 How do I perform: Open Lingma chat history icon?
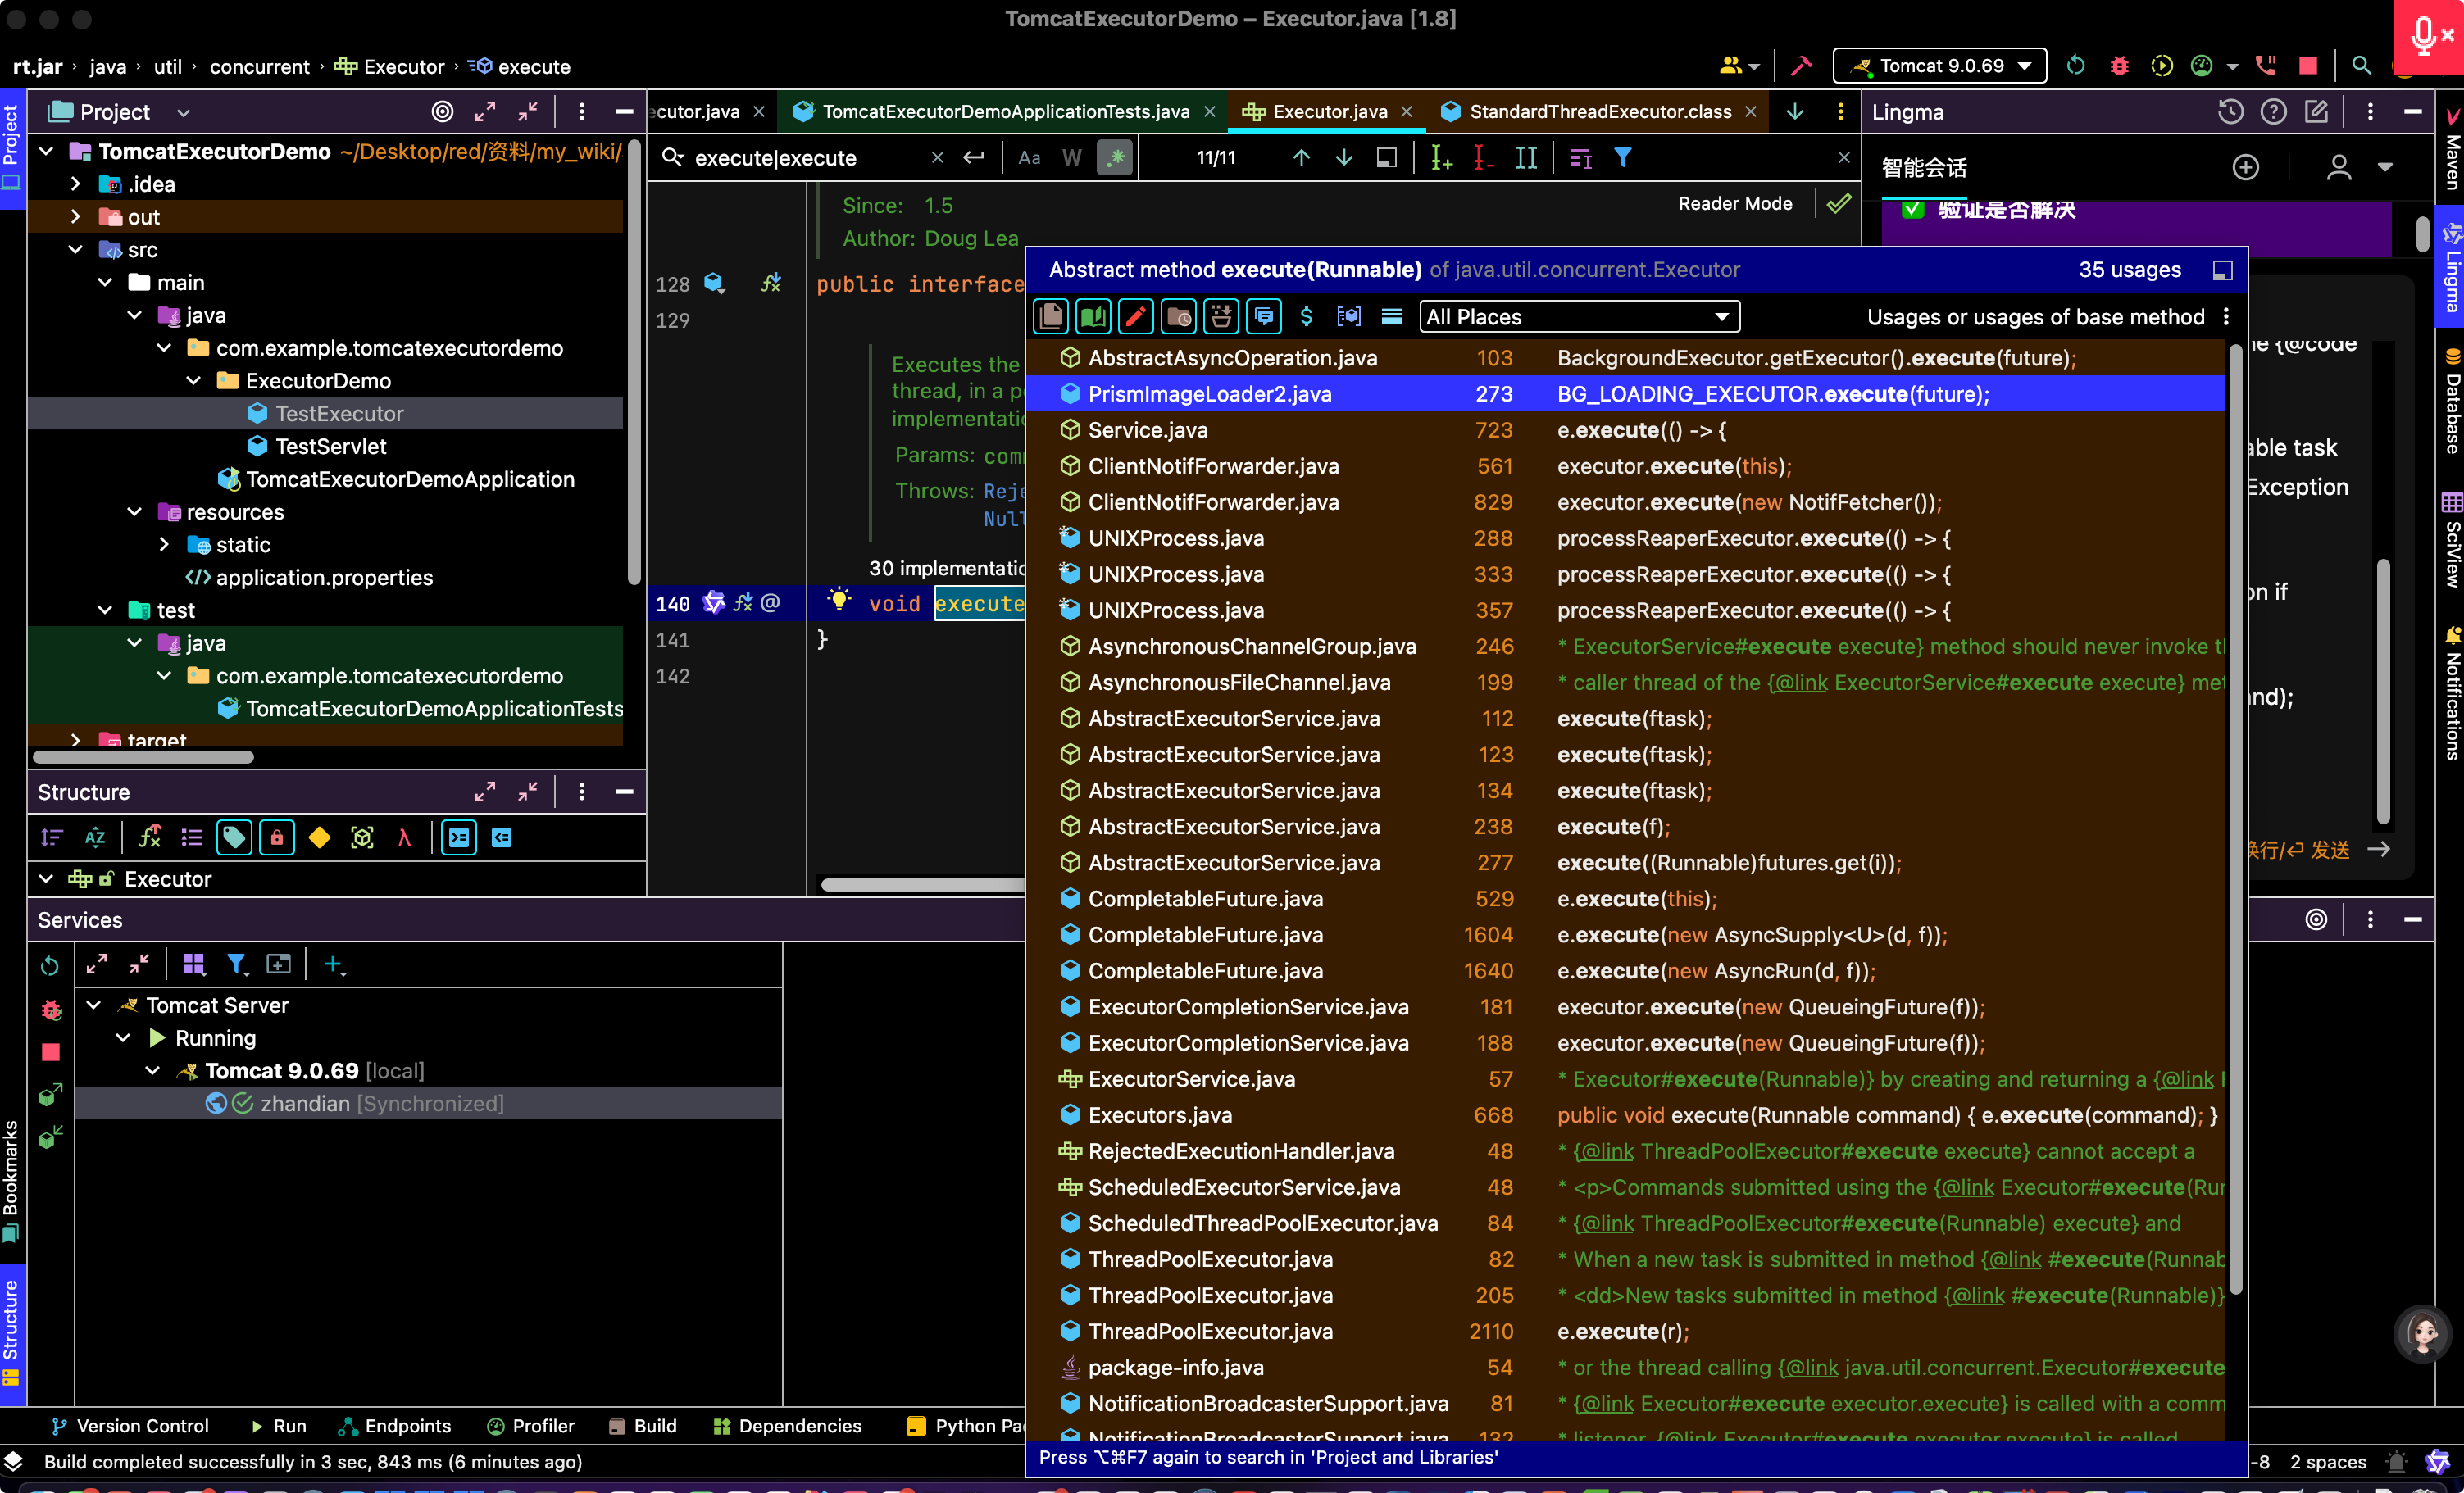point(2230,111)
